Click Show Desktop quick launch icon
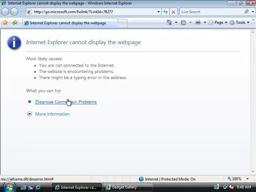256x192 pixels. click(x=23, y=187)
